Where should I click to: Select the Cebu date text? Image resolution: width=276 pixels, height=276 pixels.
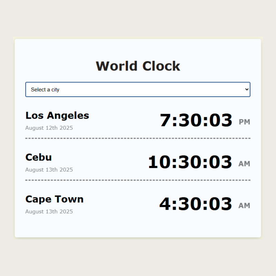tap(49, 169)
